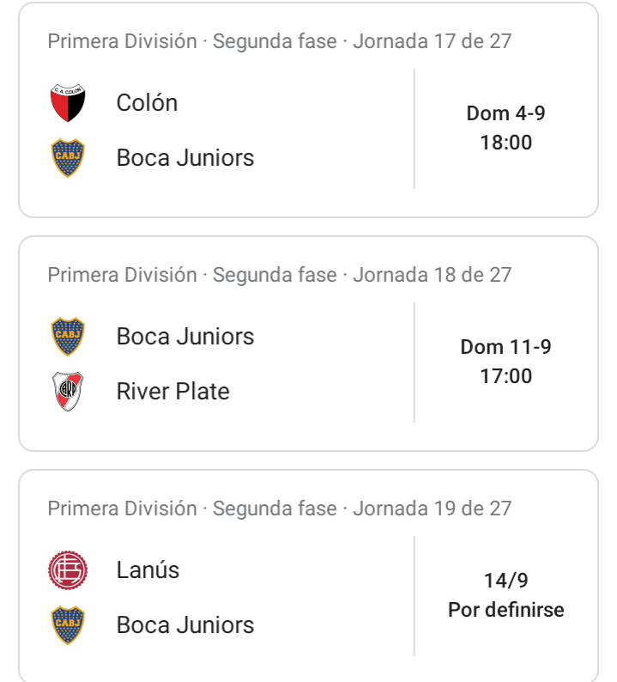Click Boca Juniors crest in Jornada 18 card

coord(68,336)
